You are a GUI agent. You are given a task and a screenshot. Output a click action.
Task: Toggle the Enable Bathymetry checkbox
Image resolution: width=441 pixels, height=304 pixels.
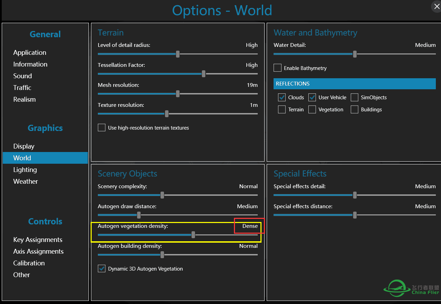click(277, 68)
